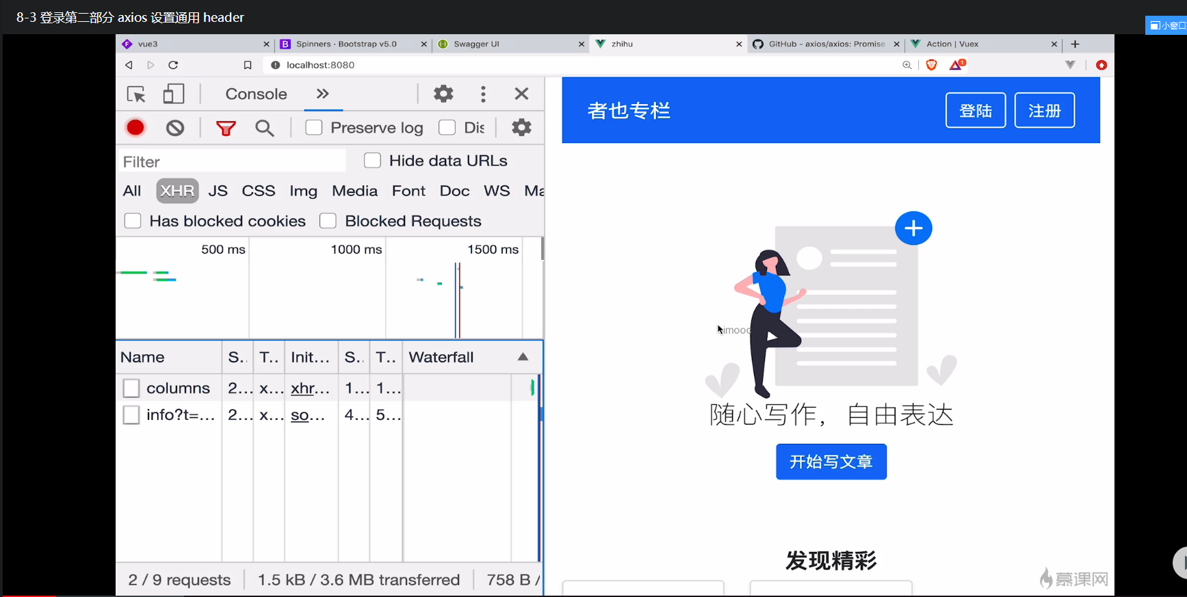
Task: Toggle the device toolbar icon
Action: pos(174,94)
